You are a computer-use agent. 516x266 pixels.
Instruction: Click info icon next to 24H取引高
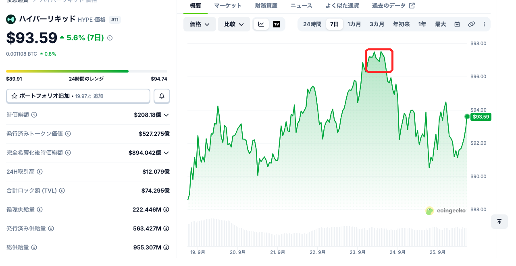pyautogui.click(x=40, y=172)
